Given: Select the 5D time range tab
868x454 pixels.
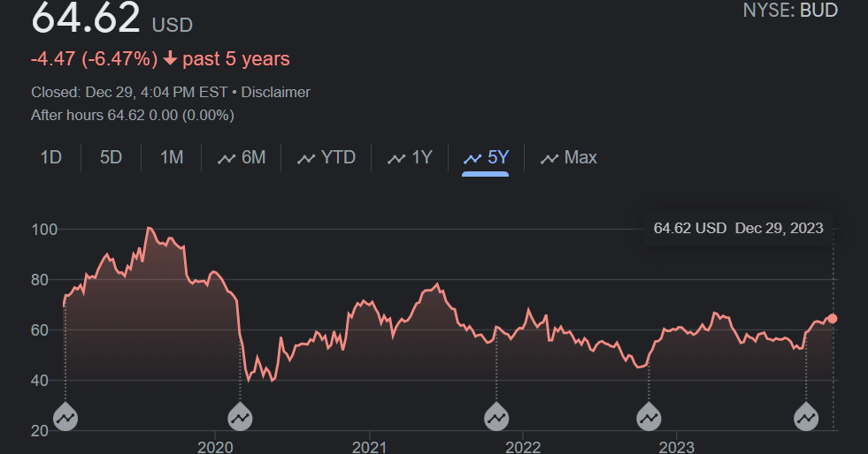Looking at the screenshot, I should (111, 157).
